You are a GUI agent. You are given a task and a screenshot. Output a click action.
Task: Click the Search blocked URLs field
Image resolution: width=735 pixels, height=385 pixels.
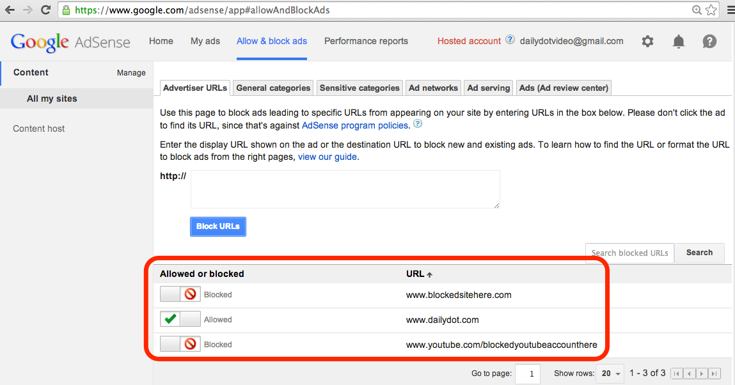click(x=629, y=253)
